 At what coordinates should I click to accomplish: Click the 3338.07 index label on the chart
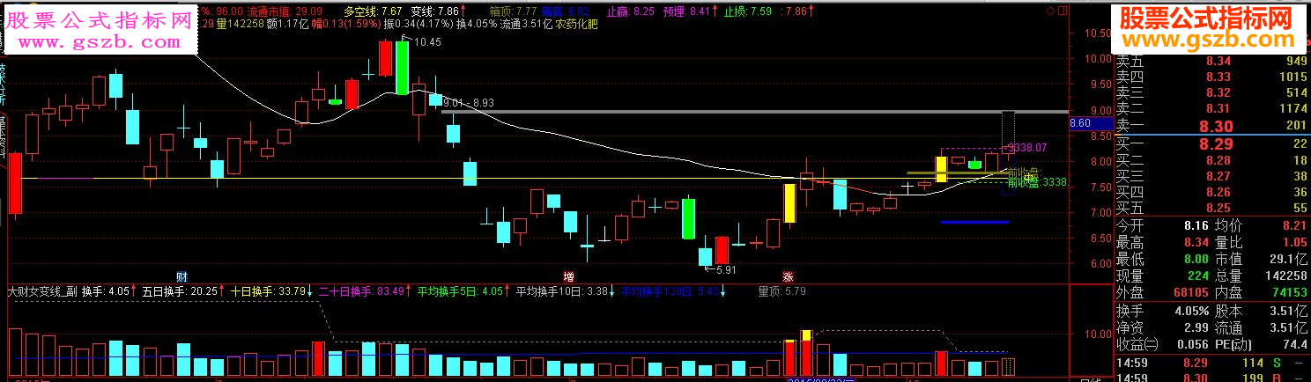point(1027,147)
